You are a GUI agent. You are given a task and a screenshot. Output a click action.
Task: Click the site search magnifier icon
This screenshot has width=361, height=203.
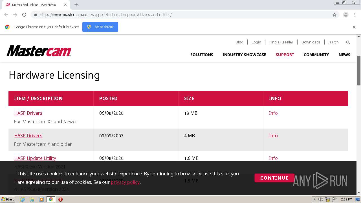(x=348, y=42)
